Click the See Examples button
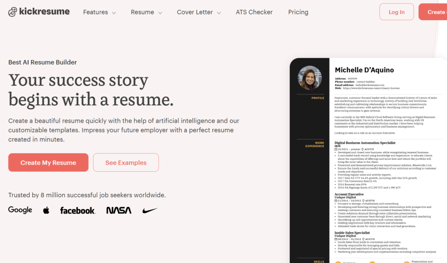The width and height of the screenshot is (447, 263). tap(126, 163)
